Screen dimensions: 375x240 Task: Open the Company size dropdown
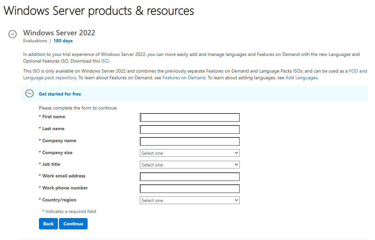click(189, 153)
